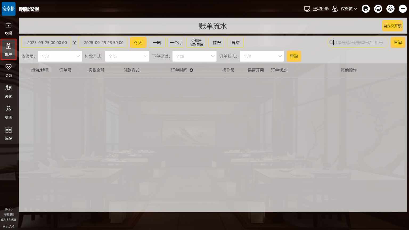Open the 收银员 dropdown

tap(60, 56)
